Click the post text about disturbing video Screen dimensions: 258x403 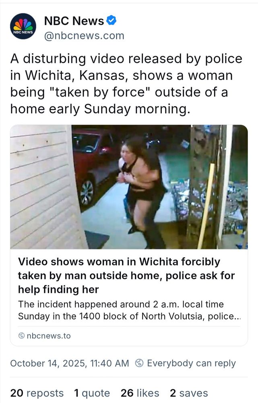pos(126,83)
